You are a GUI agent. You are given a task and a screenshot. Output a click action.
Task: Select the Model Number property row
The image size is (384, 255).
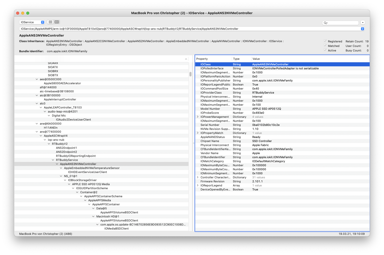[x=282, y=109]
